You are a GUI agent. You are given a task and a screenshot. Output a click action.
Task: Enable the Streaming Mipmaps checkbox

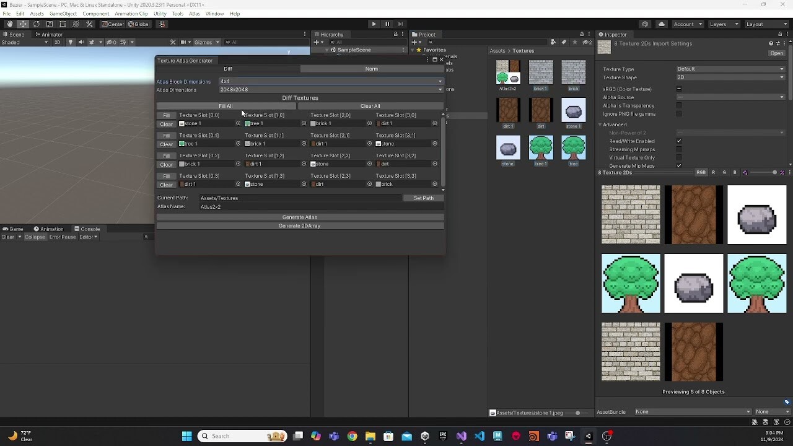[680, 149]
